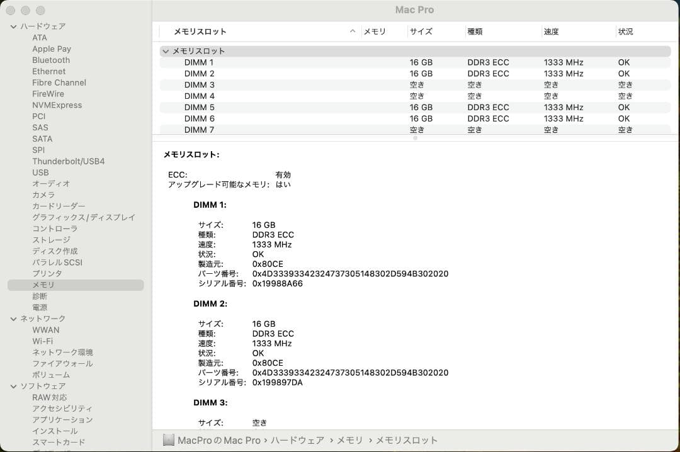This screenshot has height=452, width=680.
Task: Click MacProのMac Pro in path bar
Action: click(219, 440)
